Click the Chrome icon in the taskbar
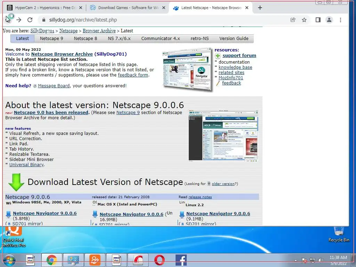356x267 pixels. 52,260
